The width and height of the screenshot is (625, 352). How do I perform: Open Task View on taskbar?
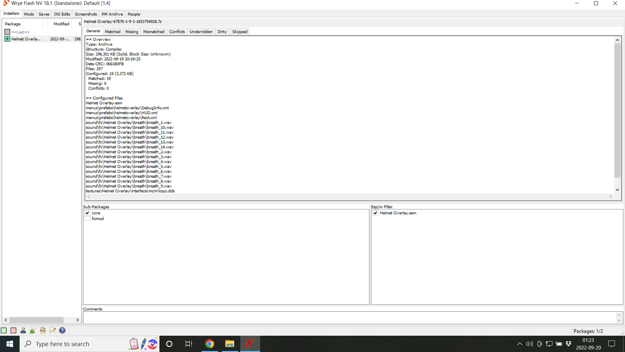point(189,344)
